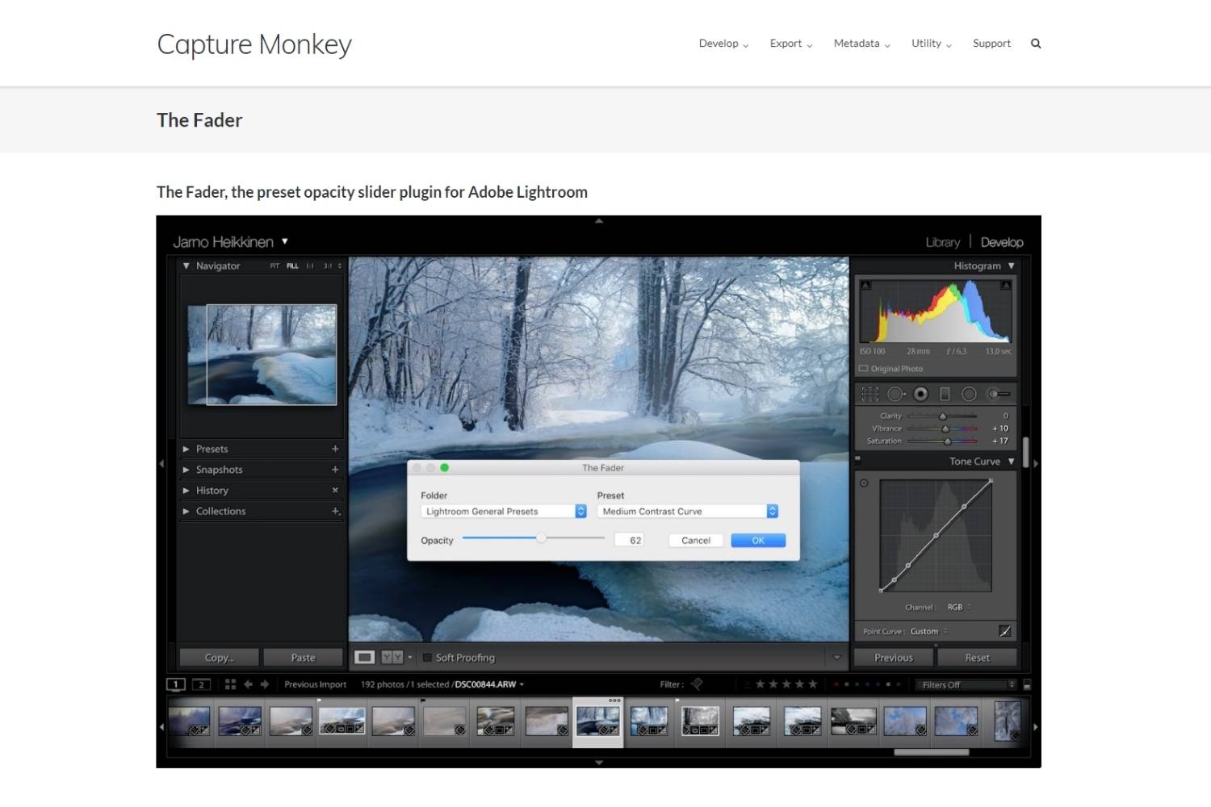
Task: Click the Grid view icon above the filmstrip
Action: coord(230,684)
